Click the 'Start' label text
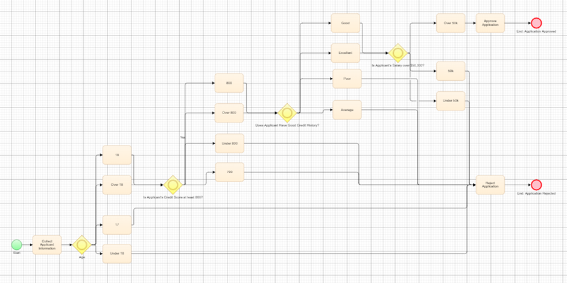567x283 pixels. (x=17, y=253)
